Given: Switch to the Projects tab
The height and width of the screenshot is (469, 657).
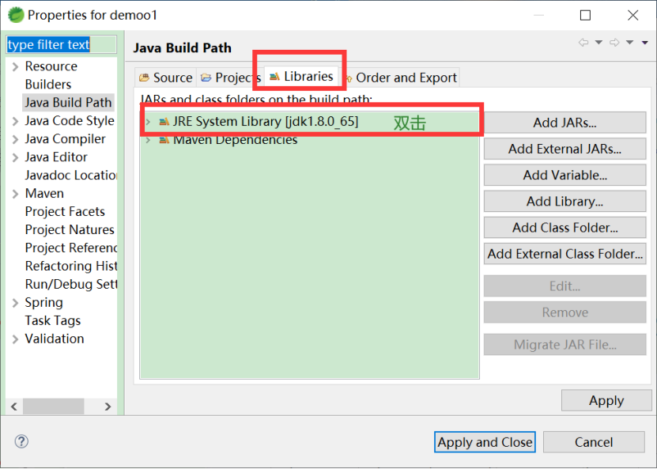Looking at the screenshot, I should [230, 78].
